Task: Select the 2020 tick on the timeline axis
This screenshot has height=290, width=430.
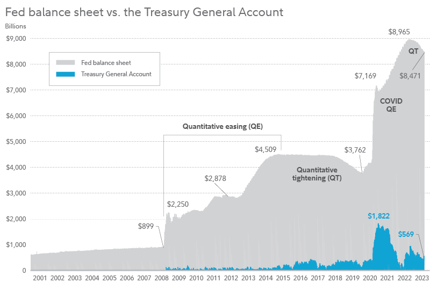Action: coord(369,279)
